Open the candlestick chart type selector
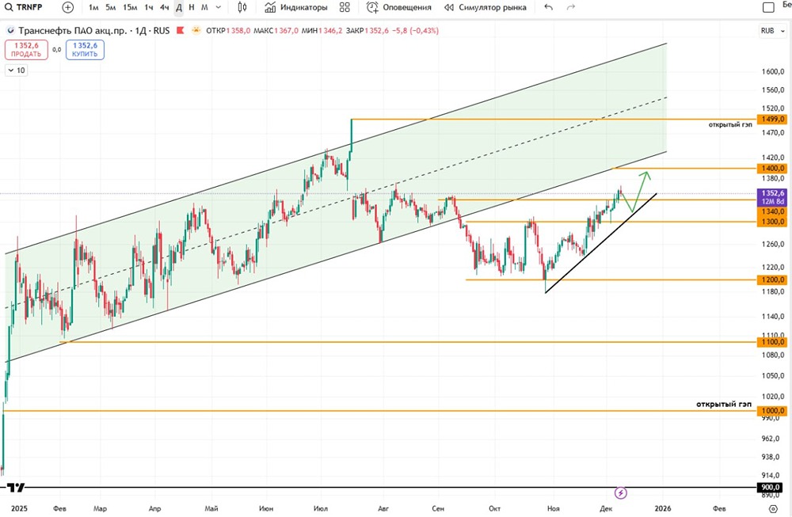Viewport: 792px width, 517px height. tap(242, 8)
